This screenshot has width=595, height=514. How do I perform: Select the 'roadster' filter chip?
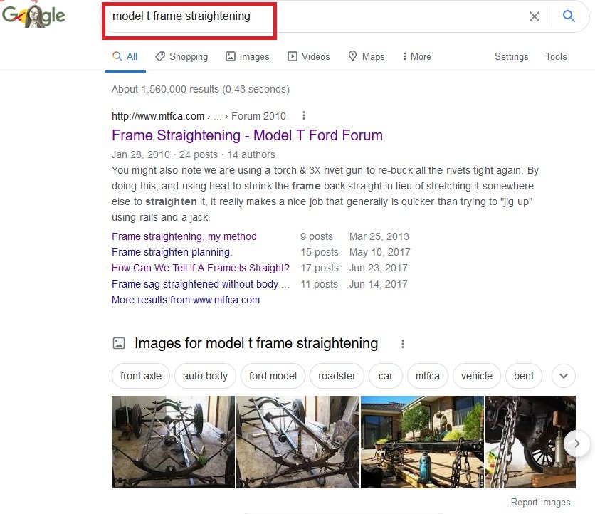(x=337, y=376)
